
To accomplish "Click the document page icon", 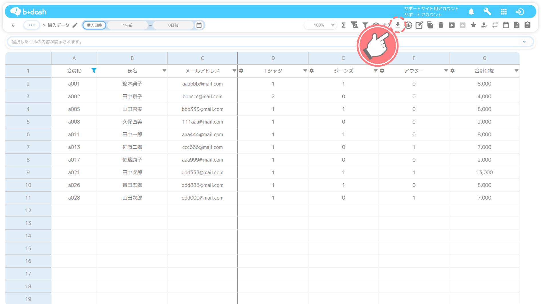I will click(517, 25).
